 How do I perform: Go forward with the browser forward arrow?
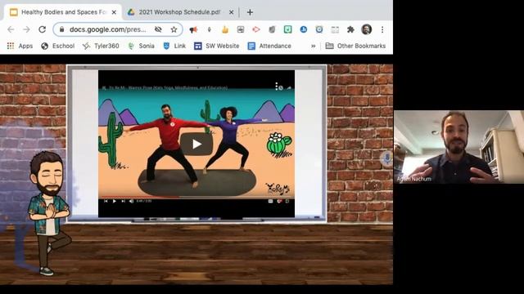26,29
